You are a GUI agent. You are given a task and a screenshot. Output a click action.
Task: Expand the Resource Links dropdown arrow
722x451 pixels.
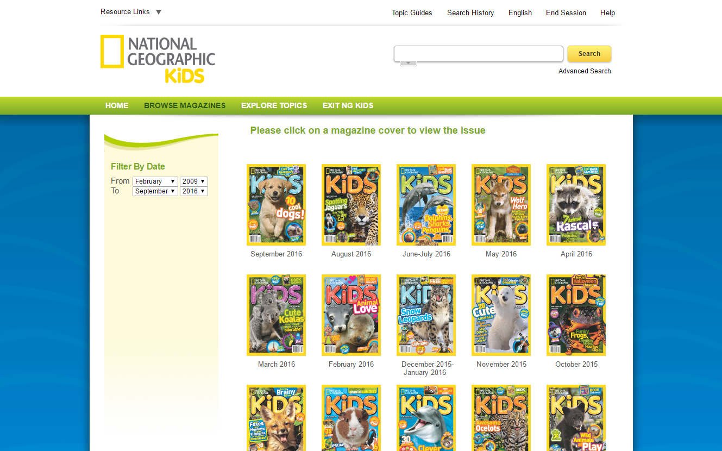coord(159,12)
